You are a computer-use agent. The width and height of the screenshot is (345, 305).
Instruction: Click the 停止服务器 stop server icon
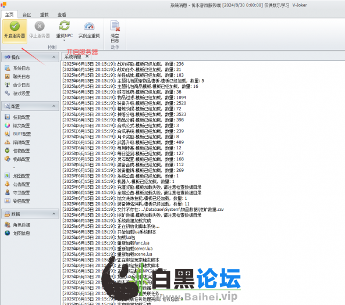pyautogui.click(x=40, y=26)
